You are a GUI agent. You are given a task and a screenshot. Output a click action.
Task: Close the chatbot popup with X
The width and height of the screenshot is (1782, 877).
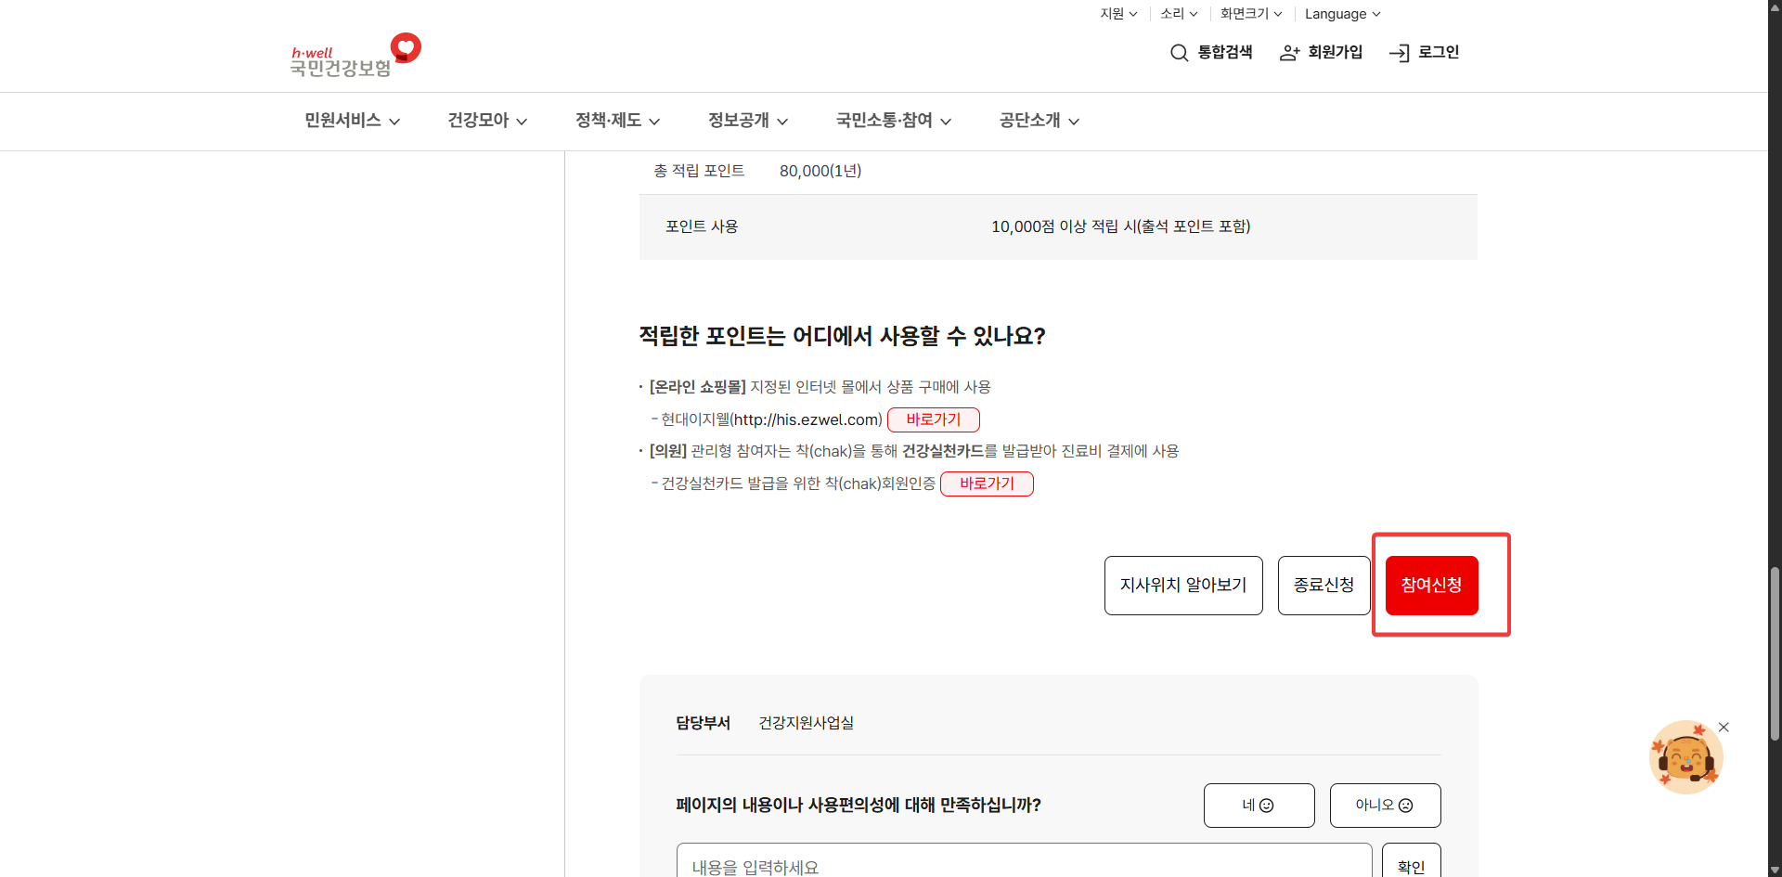(x=1724, y=727)
